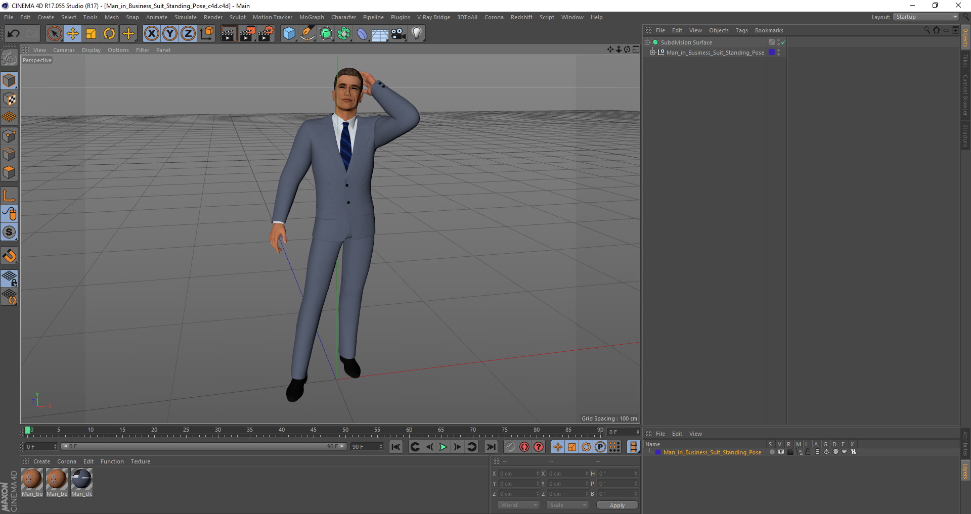971x514 pixels.
Task: Open the Structure side tab
Action: (965, 135)
